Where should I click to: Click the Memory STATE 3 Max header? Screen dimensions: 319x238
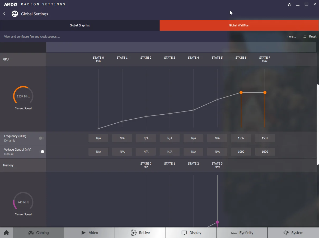217,165
